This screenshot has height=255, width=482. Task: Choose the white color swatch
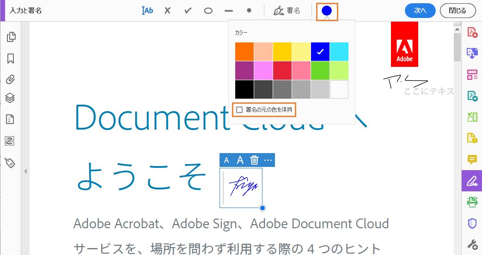click(x=339, y=89)
